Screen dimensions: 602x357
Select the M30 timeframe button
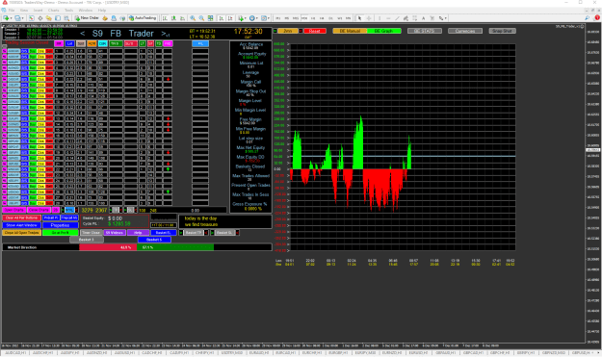pyautogui.click(x=304, y=18)
